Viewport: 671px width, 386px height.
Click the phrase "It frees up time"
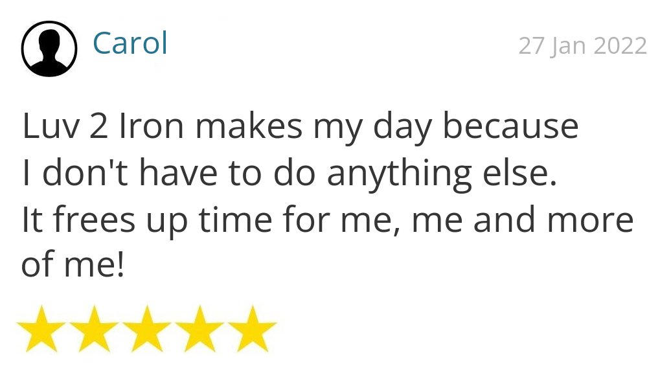tap(147, 221)
